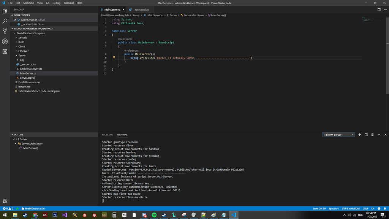
Task: Open notifications via the status bar bell
Action: 385,208
